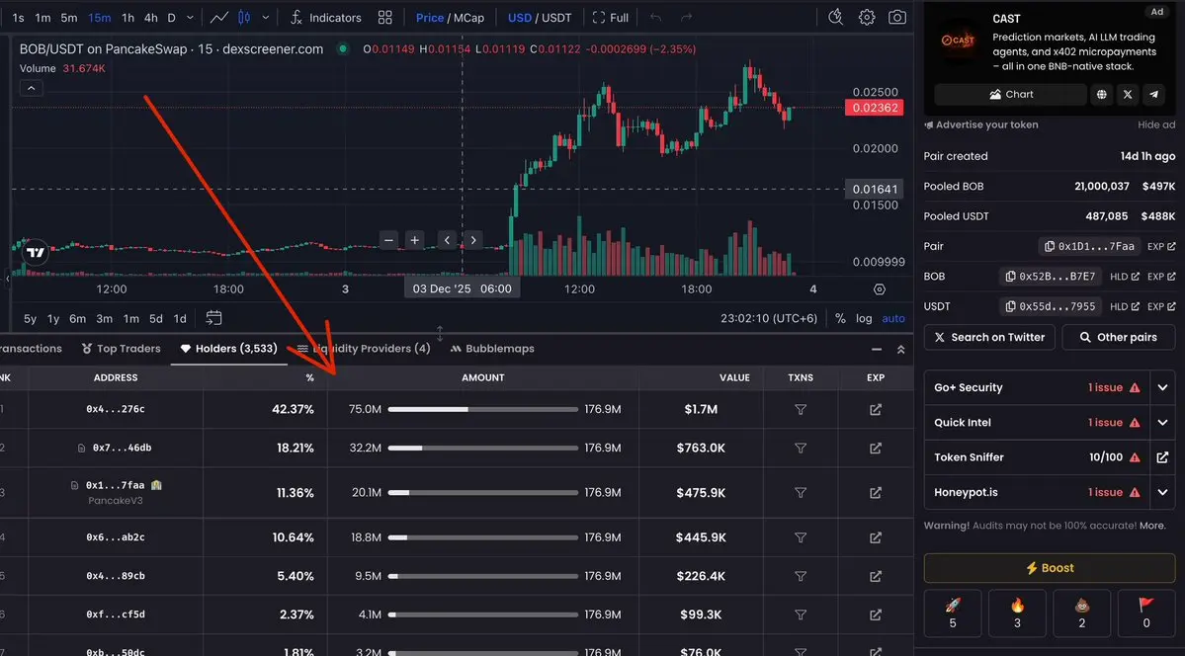Open CAST Telegram link icon
The image size is (1185, 656).
point(1153,95)
